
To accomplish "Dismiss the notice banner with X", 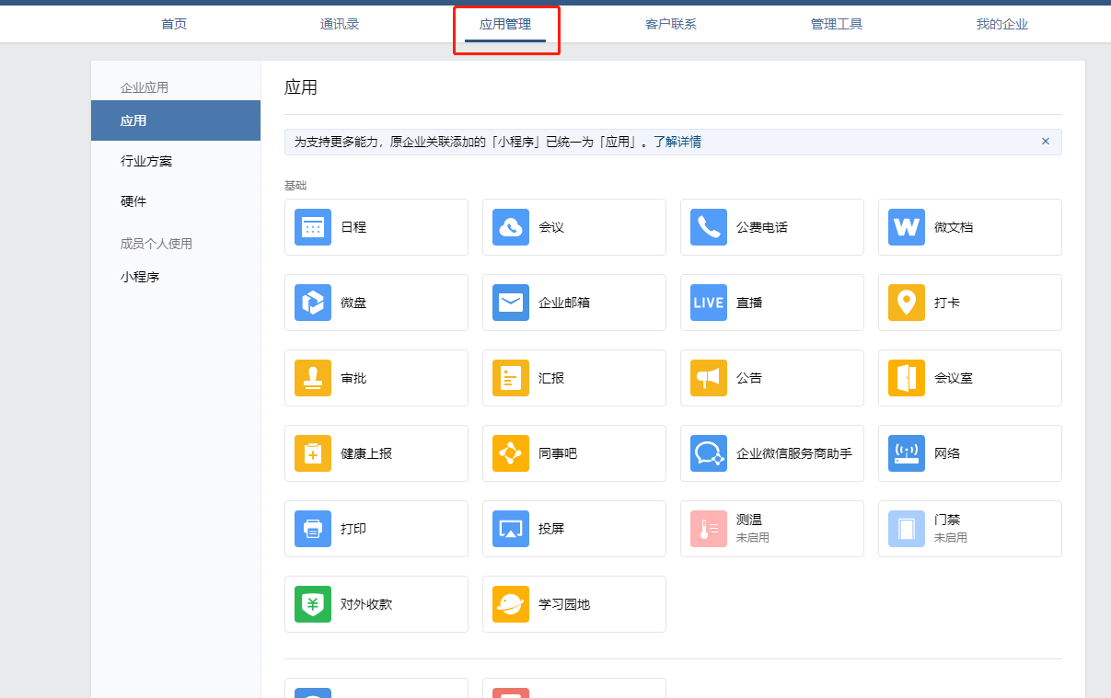I will pos(1046,142).
